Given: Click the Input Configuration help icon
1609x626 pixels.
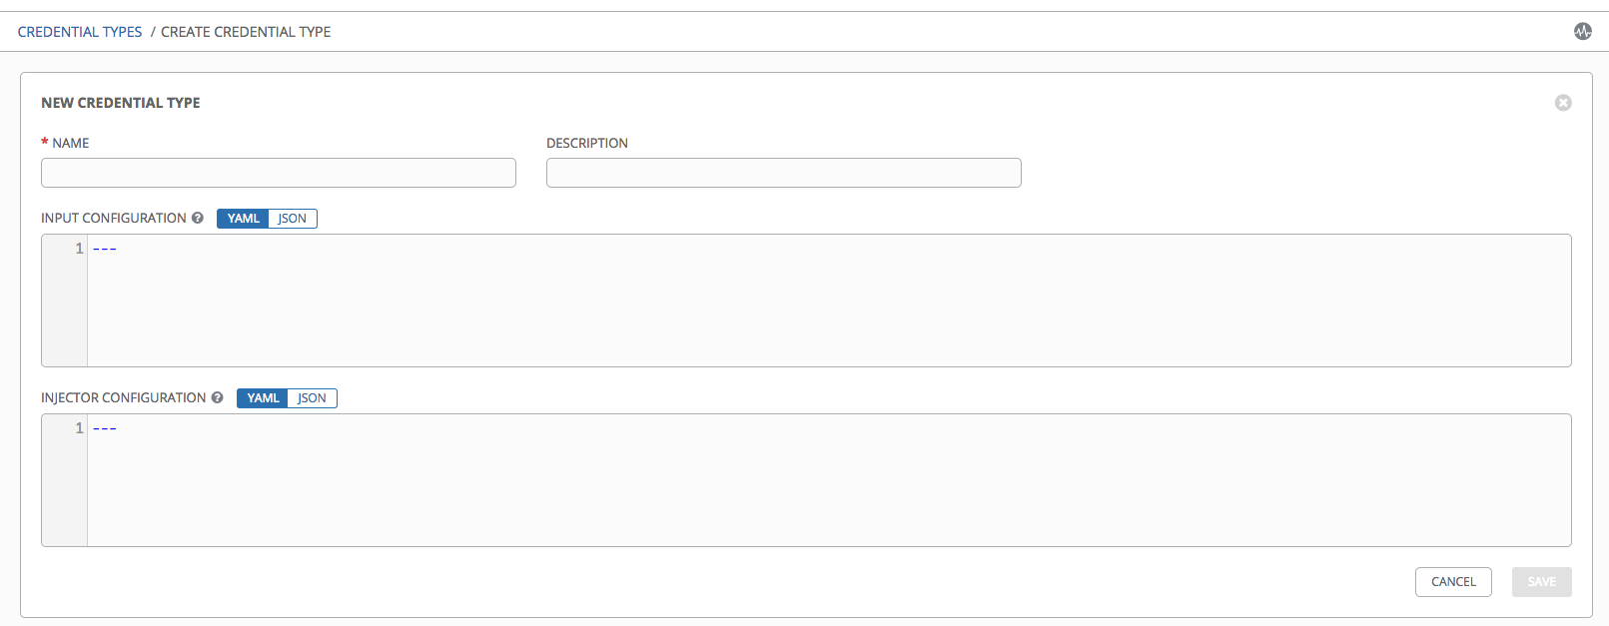Looking at the screenshot, I should click(x=198, y=218).
